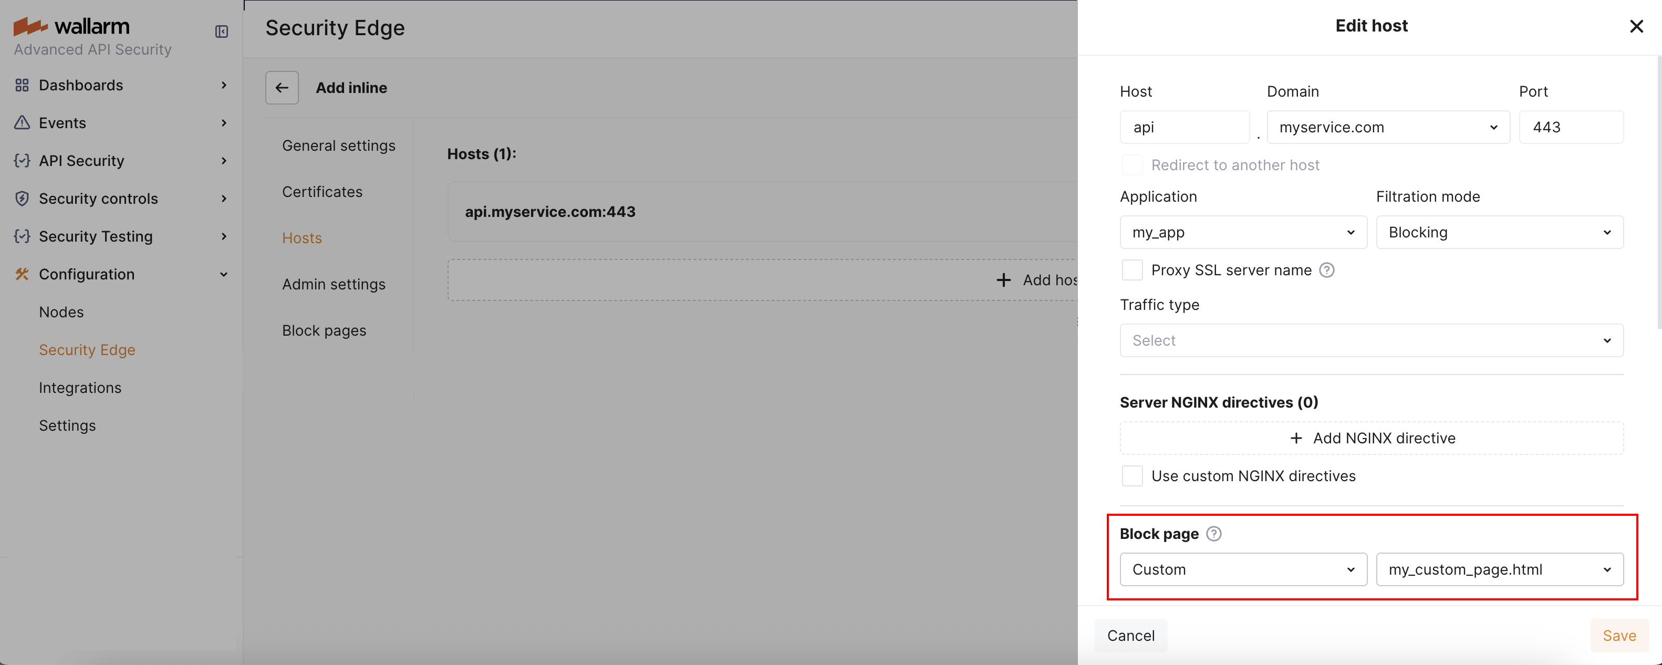This screenshot has width=1662, height=665.
Task: Enable Redirect to another host
Action: 1133,164
